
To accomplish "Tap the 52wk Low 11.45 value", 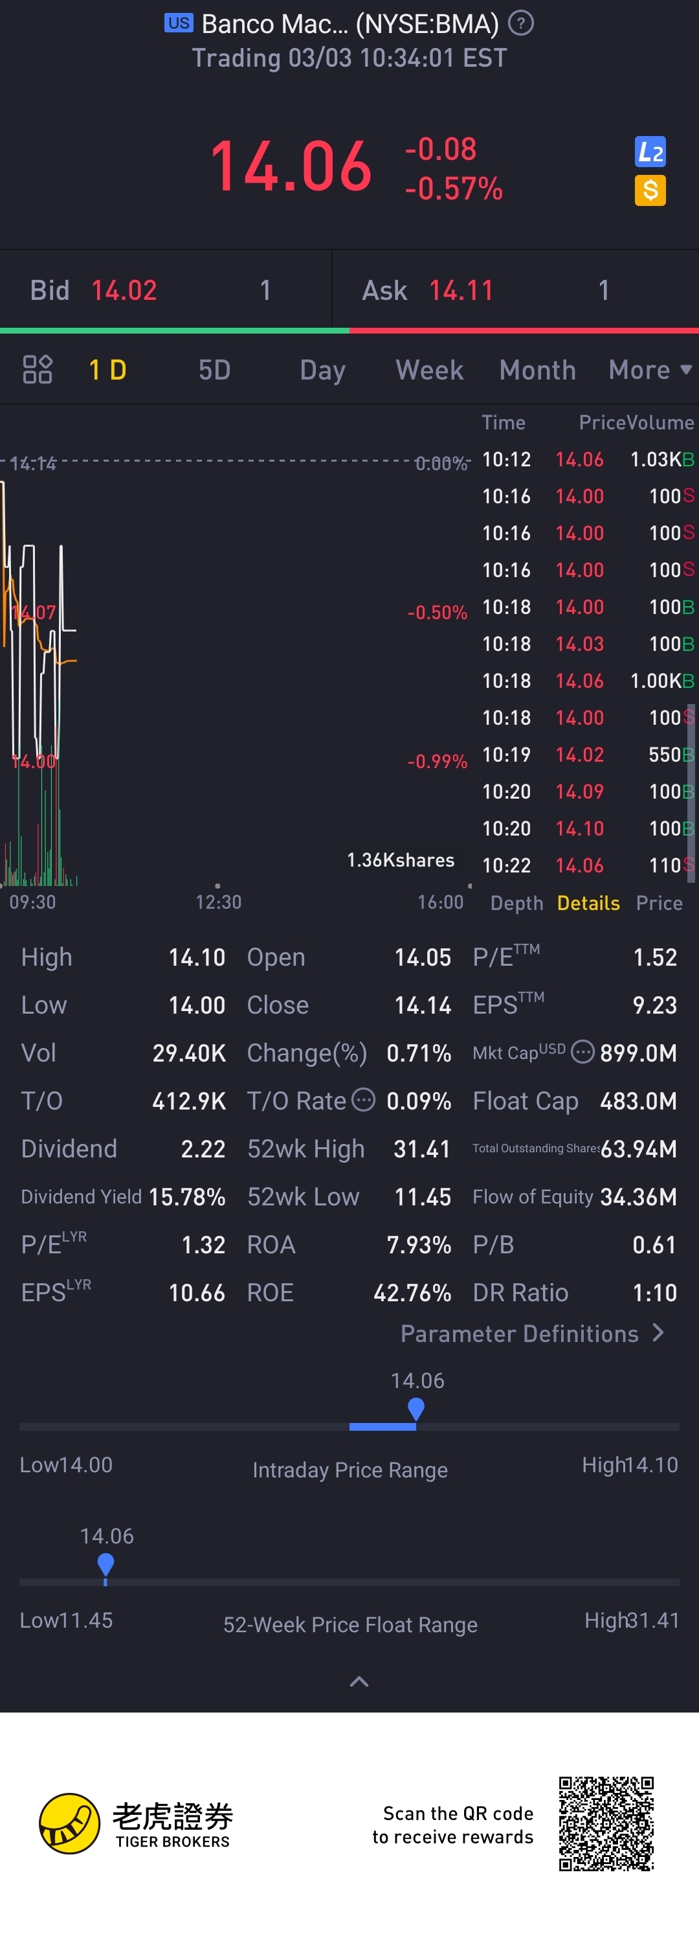I will click(x=423, y=1196).
